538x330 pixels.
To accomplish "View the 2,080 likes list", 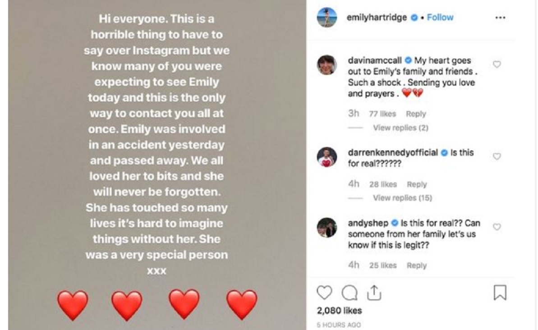I will tap(339, 311).
